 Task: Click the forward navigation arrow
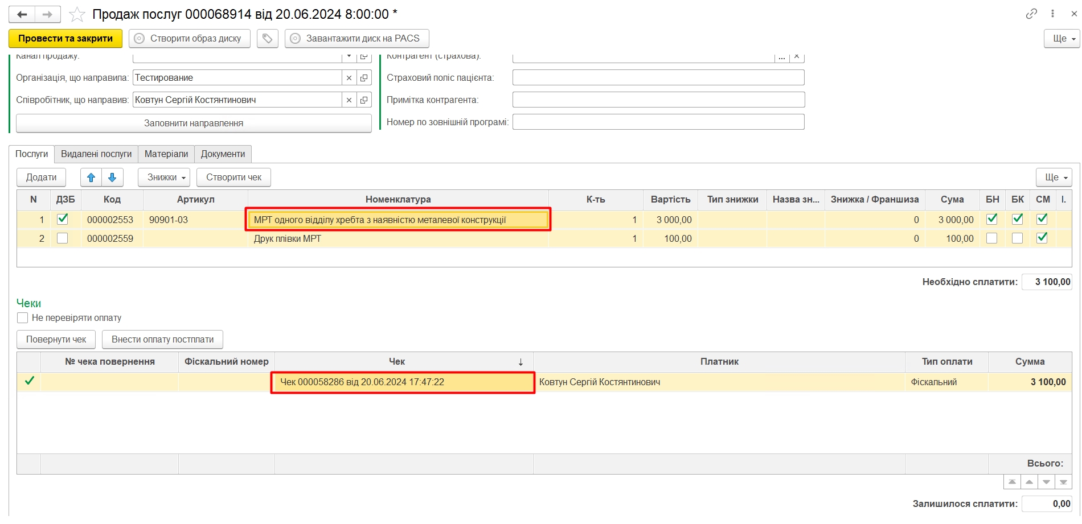tap(48, 14)
